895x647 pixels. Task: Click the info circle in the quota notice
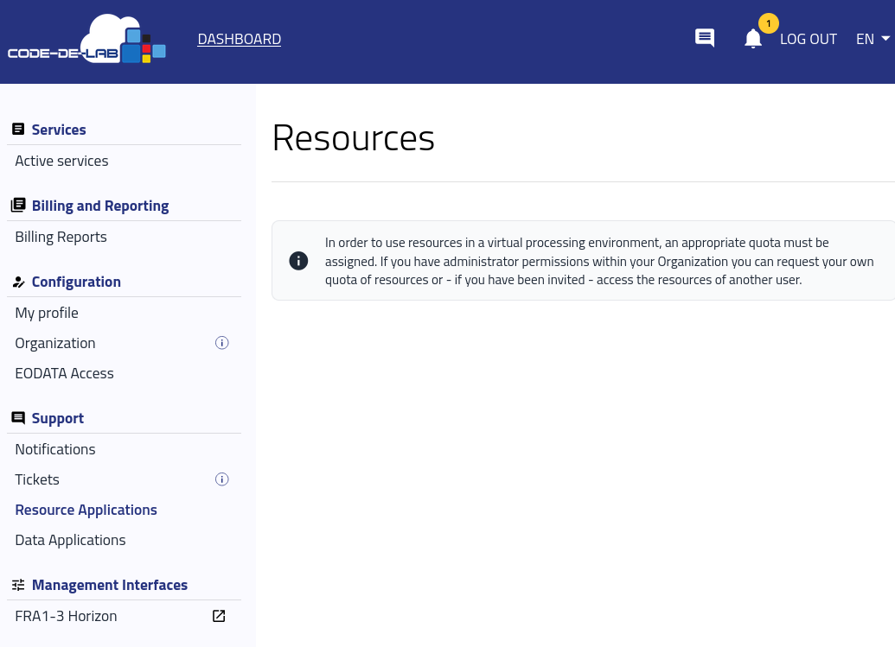pos(298,261)
